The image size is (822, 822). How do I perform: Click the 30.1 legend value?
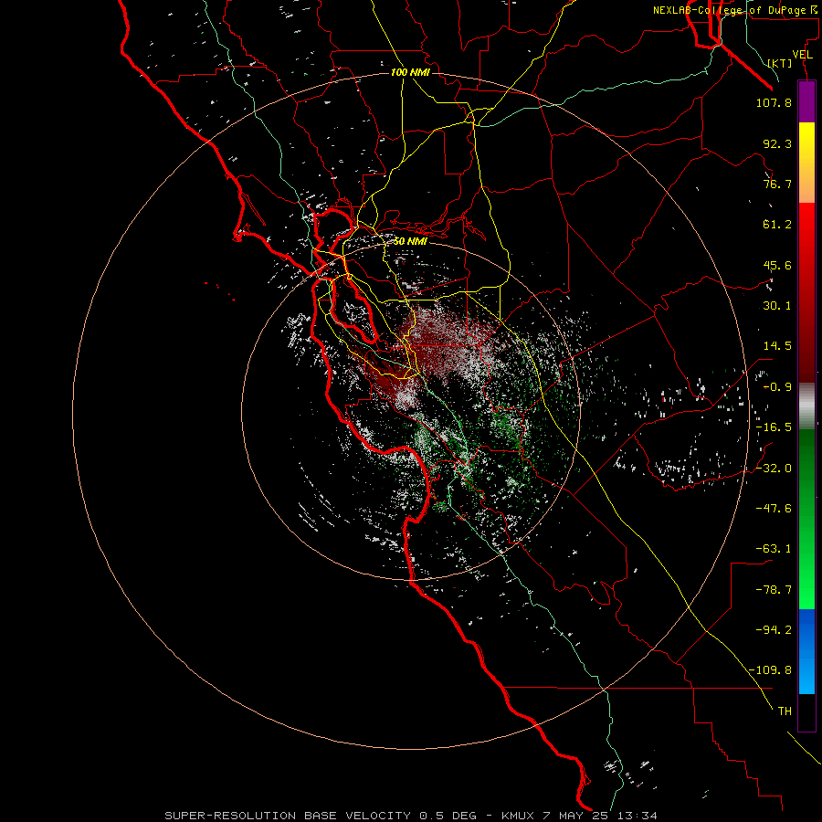(x=777, y=306)
